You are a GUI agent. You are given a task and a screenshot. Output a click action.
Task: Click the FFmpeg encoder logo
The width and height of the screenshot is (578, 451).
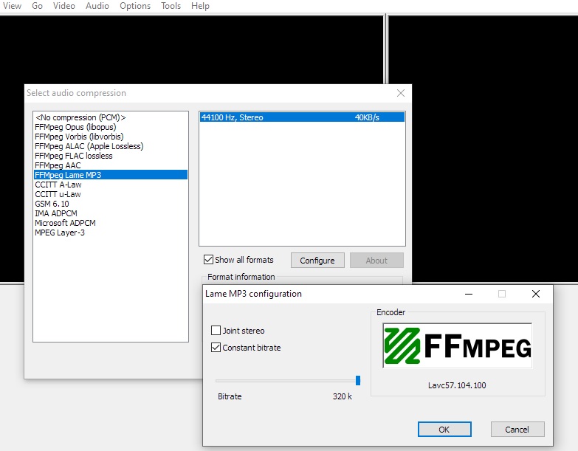(x=457, y=345)
